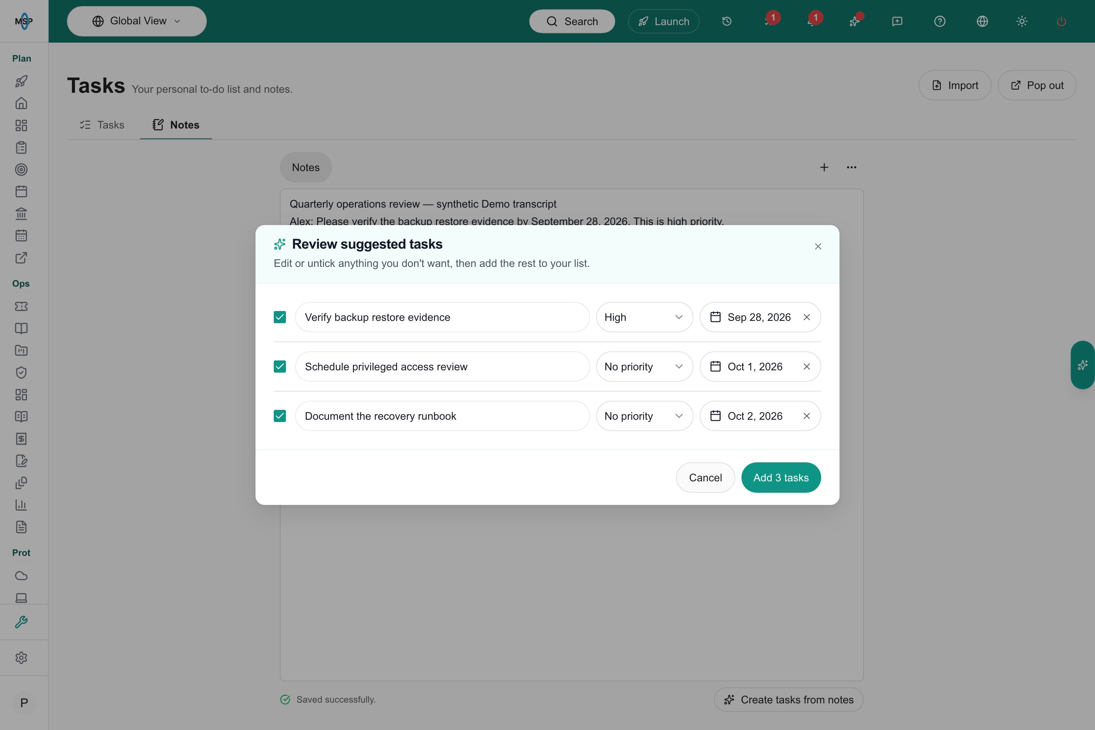This screenshot has height=730, width=1095.
Task: Open priority dropdown for recovery runbook
Action: [644, 416]
